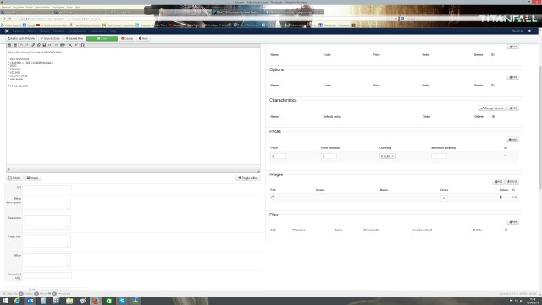This screenshot has width=542, height=305.
Task: Click the trash delete icon in Images row
Action: tap(501, 197)
